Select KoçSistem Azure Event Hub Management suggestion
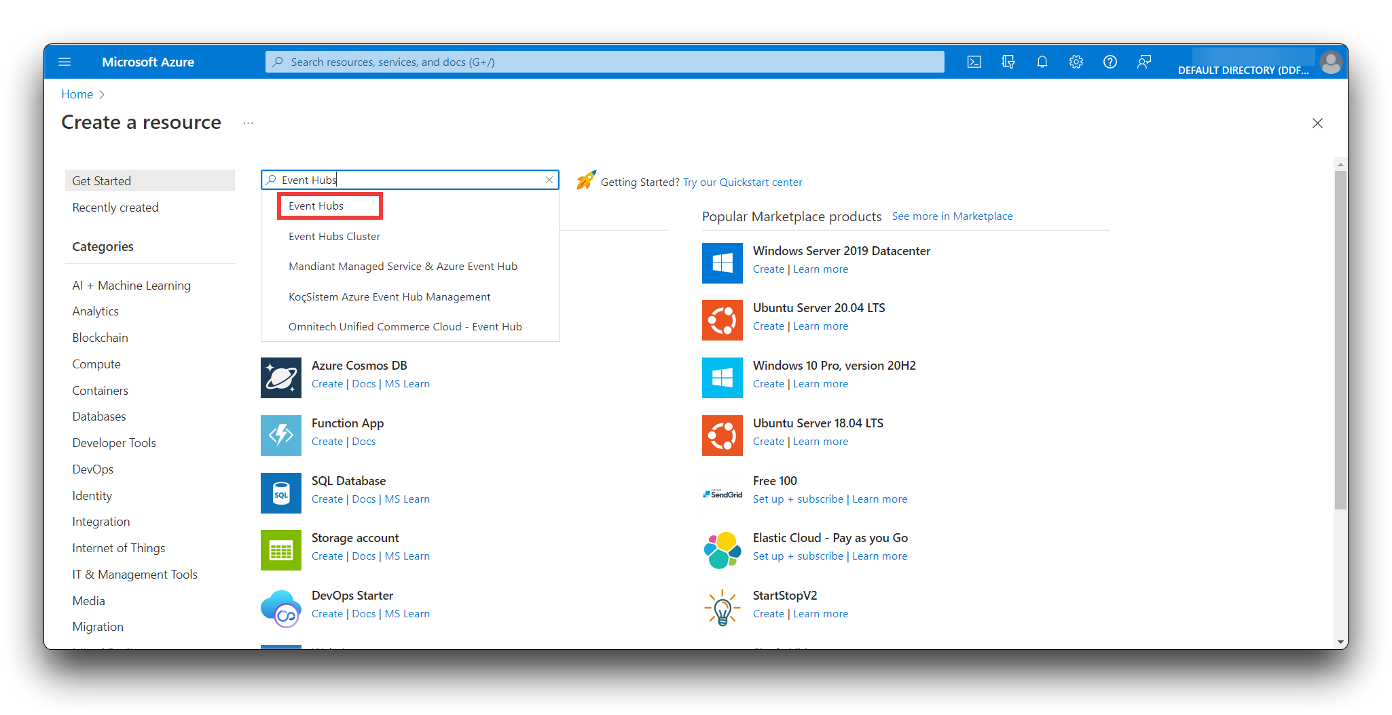Screen dimensions: 1392x715 coord(389,297)
